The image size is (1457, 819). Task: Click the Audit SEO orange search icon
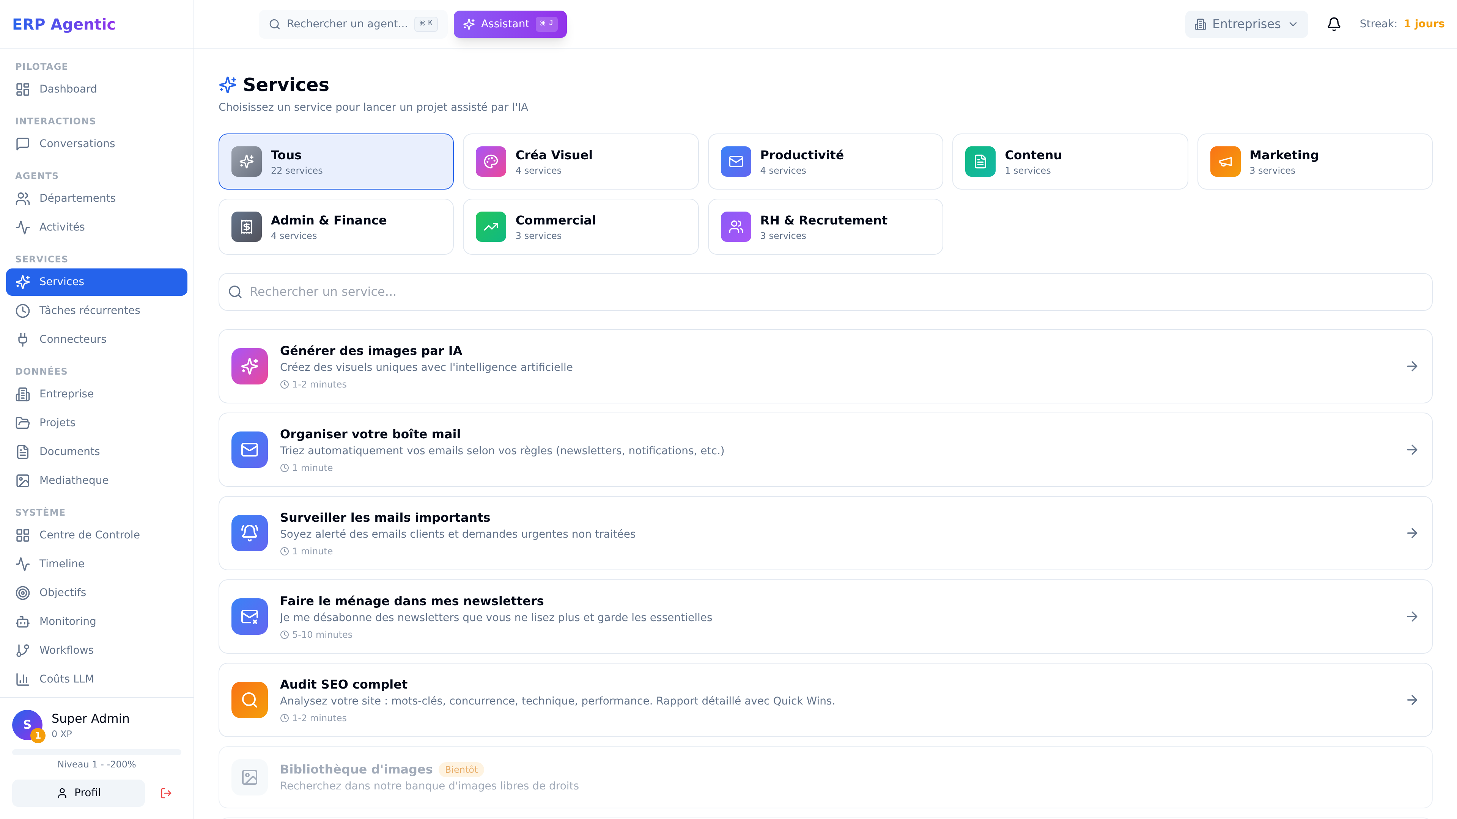point(249,700)
